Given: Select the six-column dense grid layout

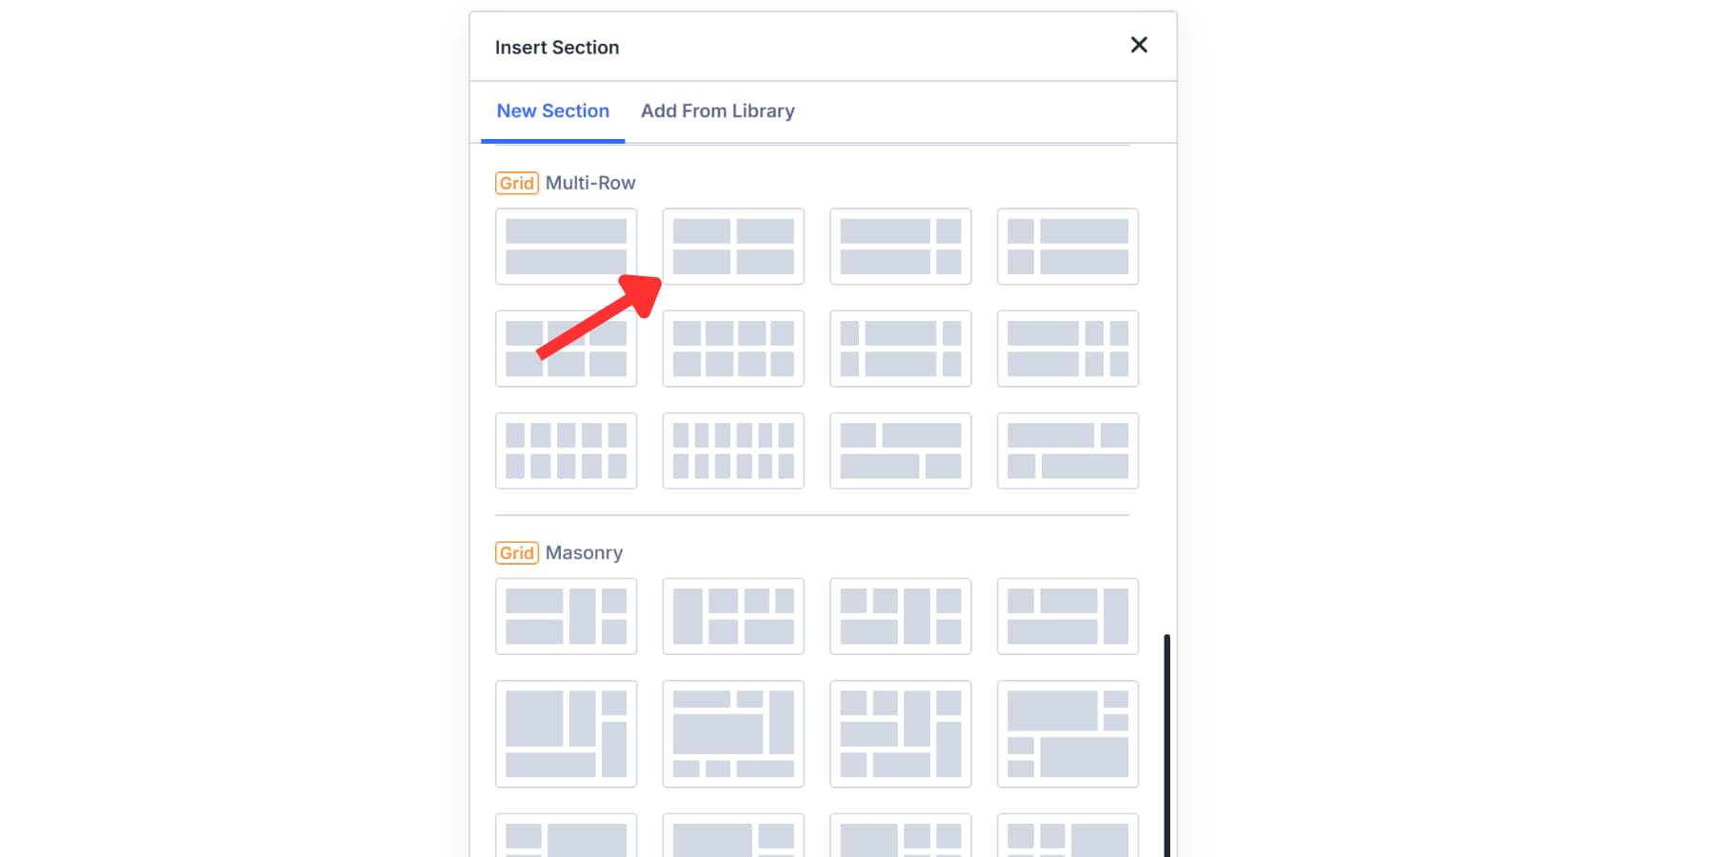Looking at the screenshot, I should (x=733, y=450).
